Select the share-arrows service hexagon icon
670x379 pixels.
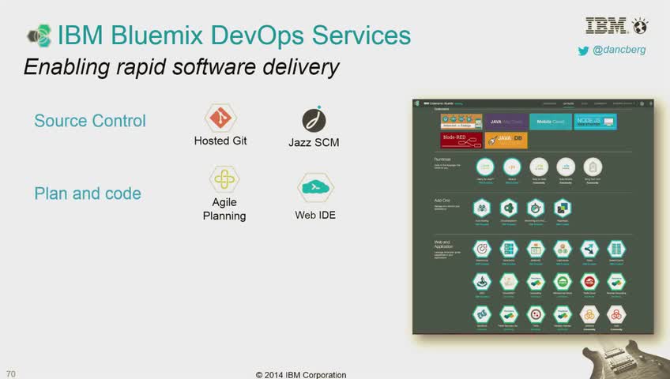point(589,249)
